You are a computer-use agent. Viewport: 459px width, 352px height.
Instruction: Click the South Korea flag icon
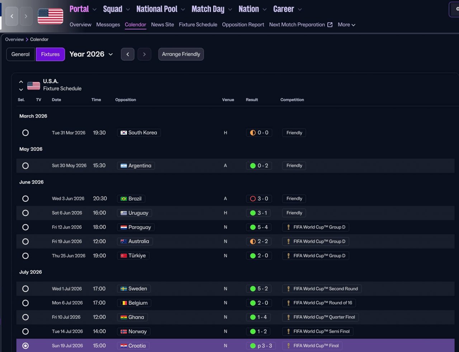click(124, 133)
